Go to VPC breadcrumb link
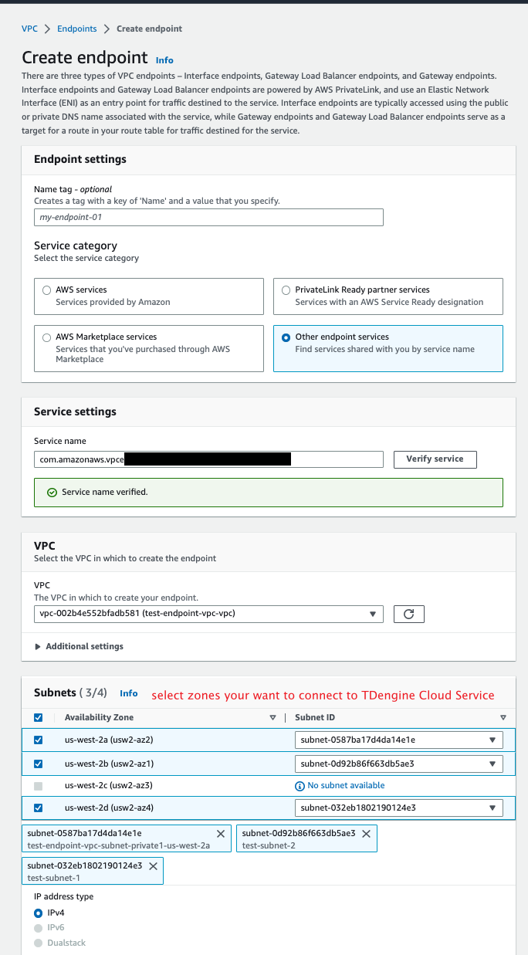The height and width of the screenshot is (955, 528). point(29,29)
